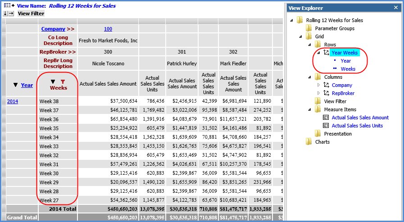The height and width of the screenshot is (222, 404).
Task: Click the Year Weeks hierarchy icon in tree
Action: [x=327, y=53]
